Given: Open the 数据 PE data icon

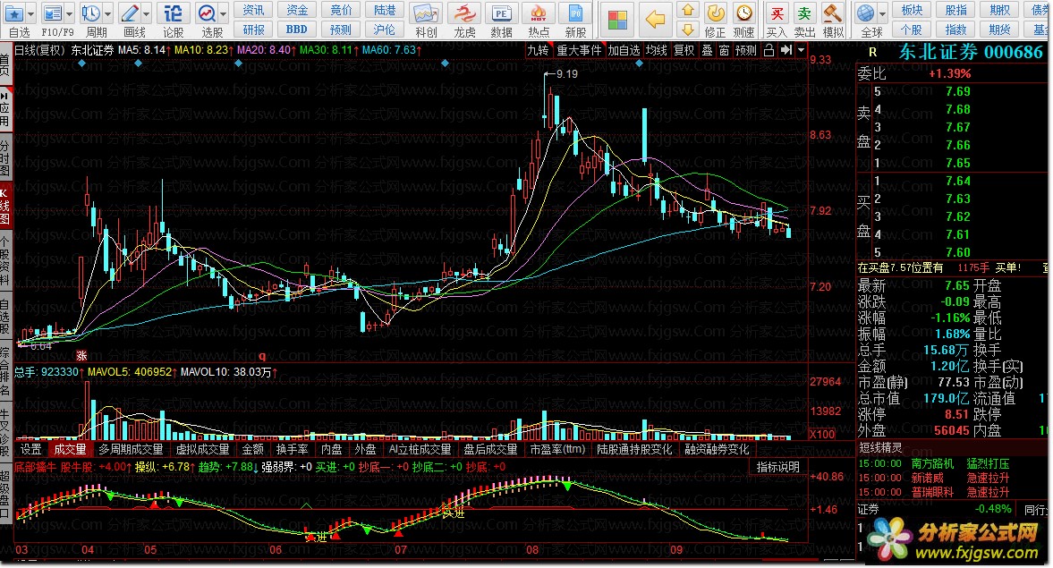Looking at the screenshot, I should point(501,13).
